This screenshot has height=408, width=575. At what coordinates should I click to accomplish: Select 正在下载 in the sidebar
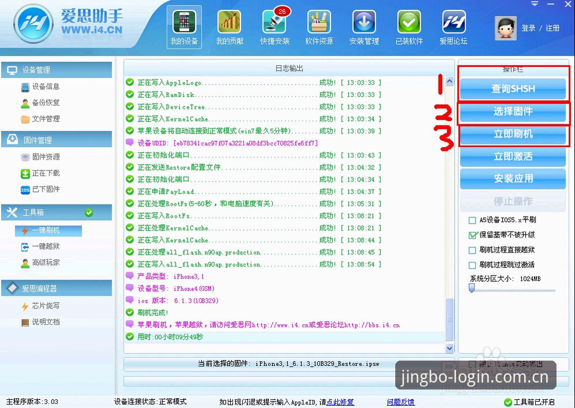pyautogui.click(x=40, y=173)
